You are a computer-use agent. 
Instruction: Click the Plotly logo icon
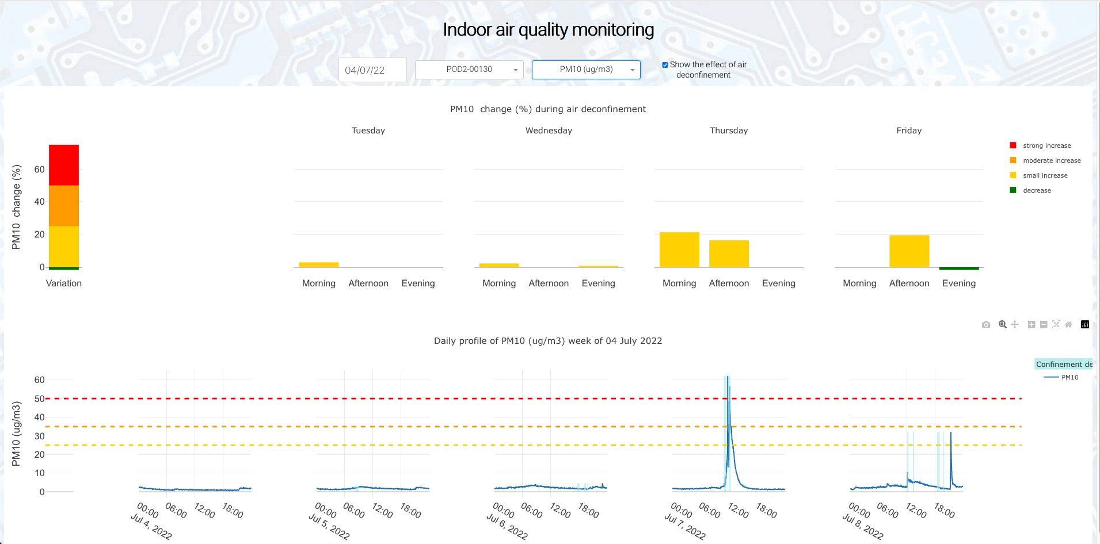pos(1085,324)
